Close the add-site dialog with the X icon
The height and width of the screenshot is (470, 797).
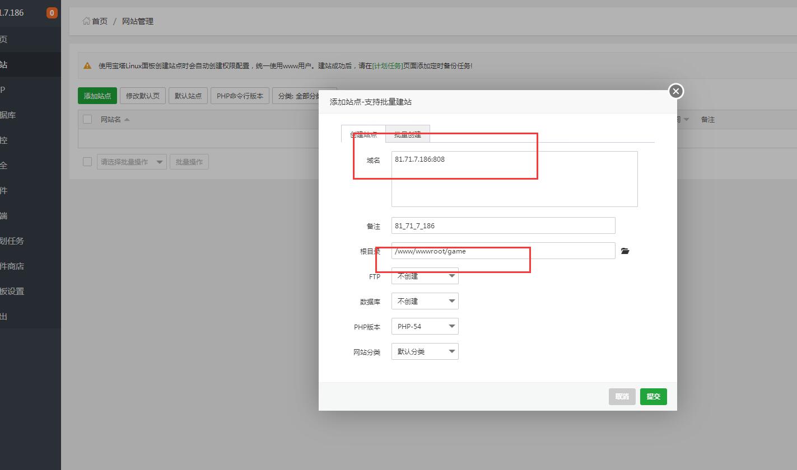coord(676,91)
